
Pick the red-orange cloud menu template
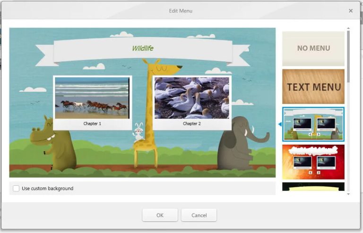click(313, 162)
